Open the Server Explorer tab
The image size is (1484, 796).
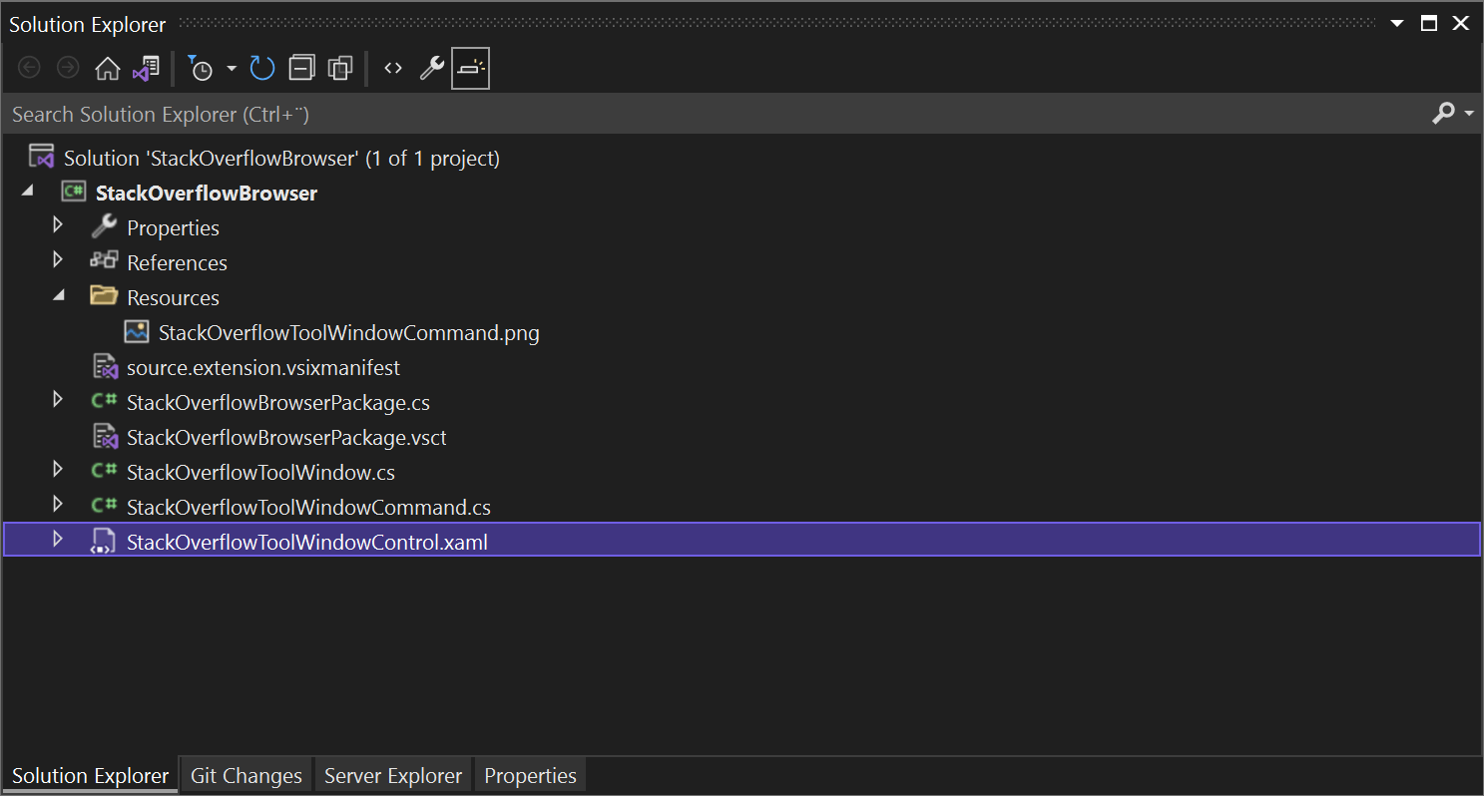click(x=392, y=775)
